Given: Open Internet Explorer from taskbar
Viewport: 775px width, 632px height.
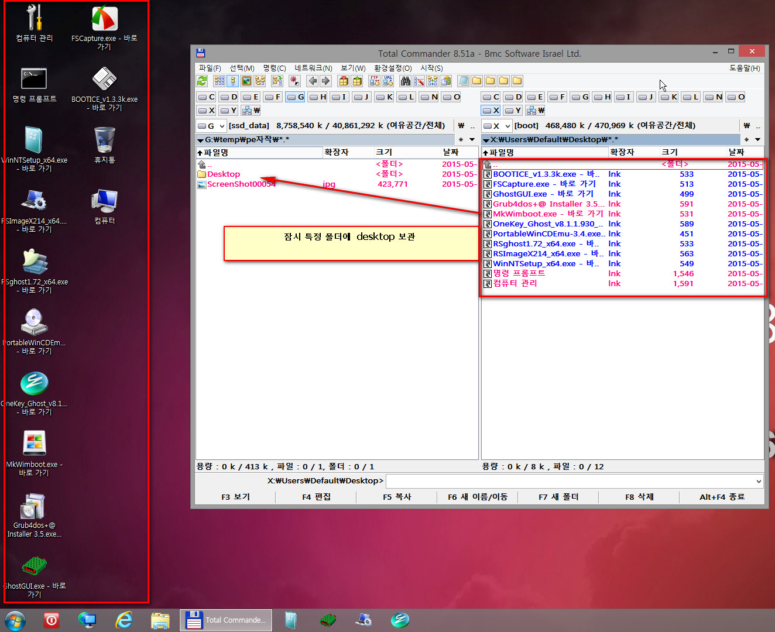Looking at the screenshot, I should click(124, 620).
